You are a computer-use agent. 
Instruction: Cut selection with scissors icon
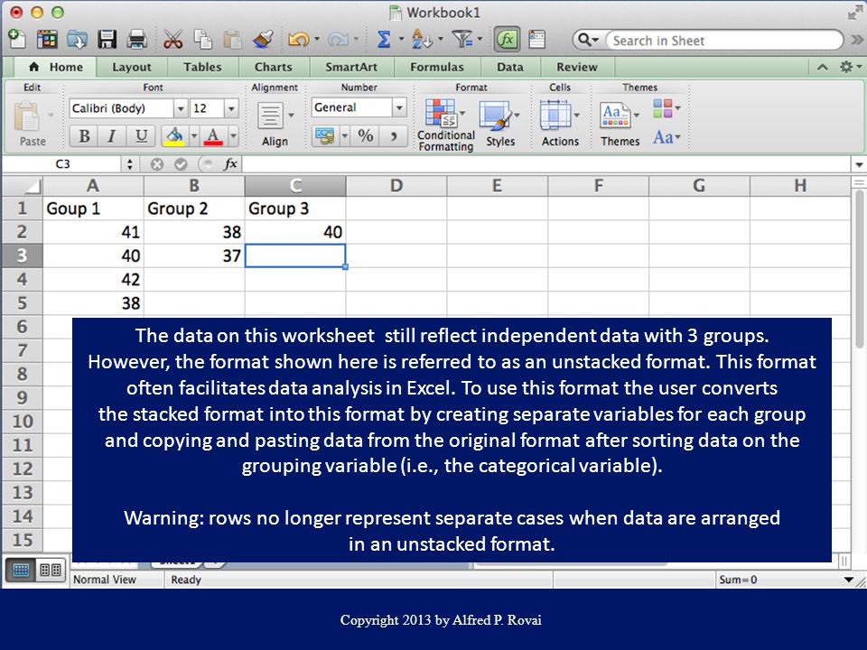[173, 40]
